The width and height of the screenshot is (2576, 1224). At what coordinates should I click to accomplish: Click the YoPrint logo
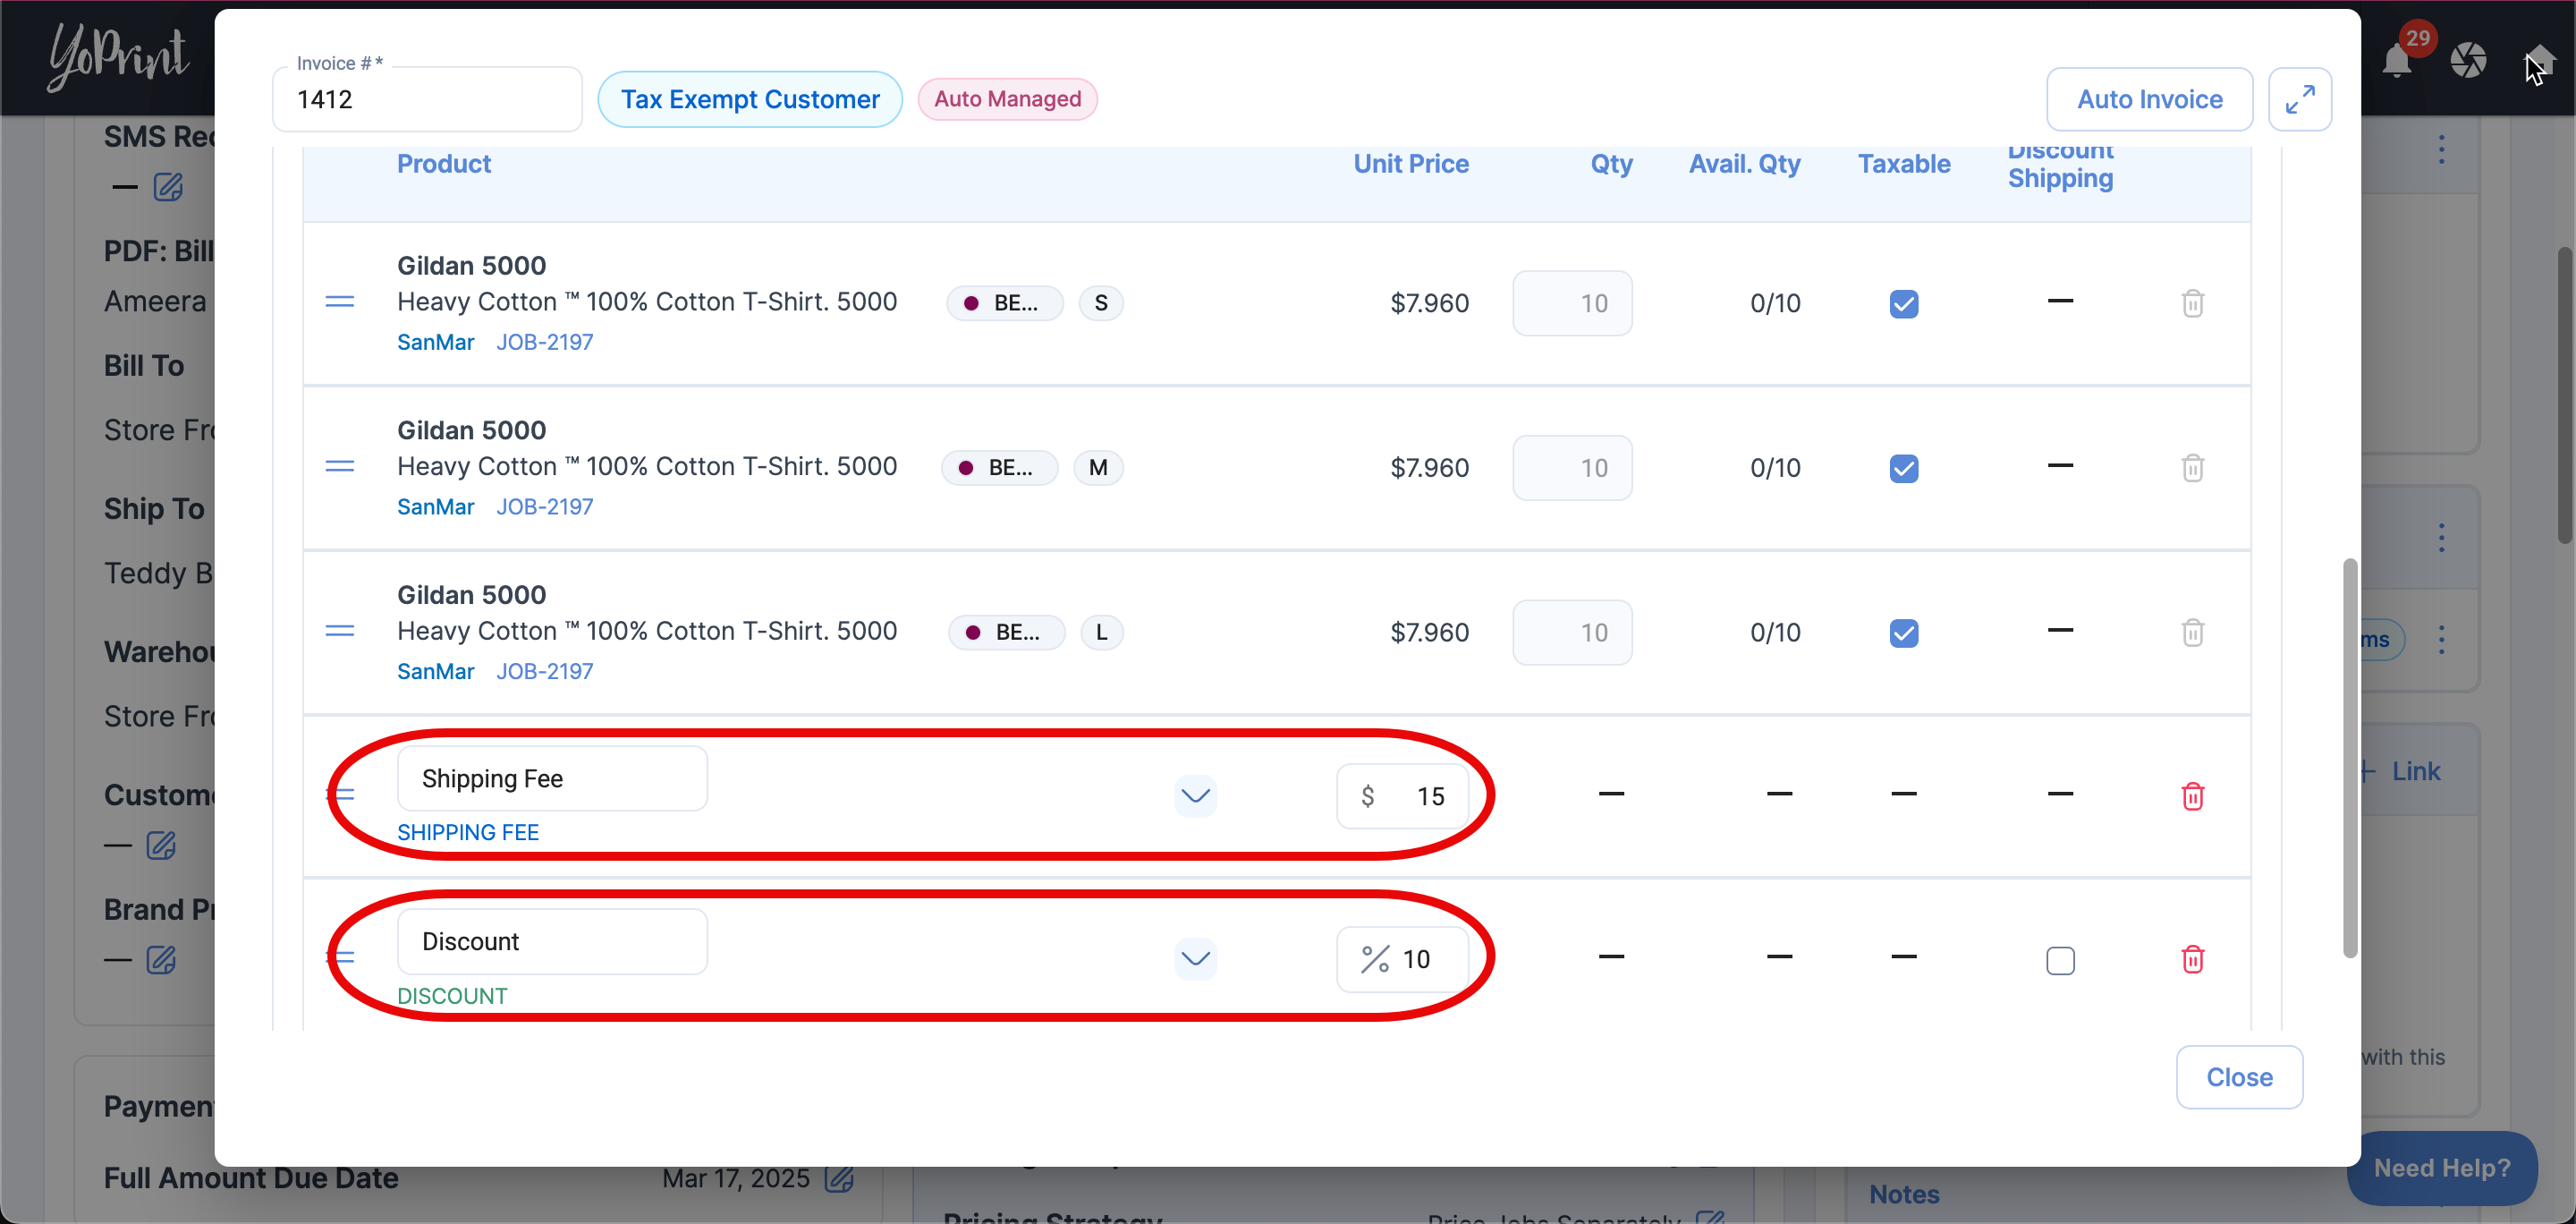118,57
